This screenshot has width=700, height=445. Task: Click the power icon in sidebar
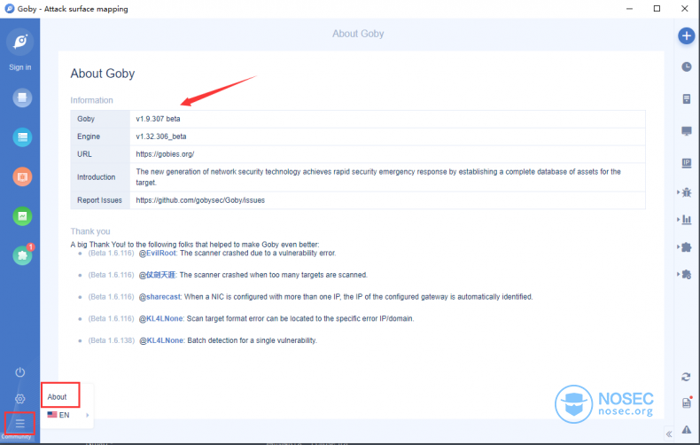20,372
